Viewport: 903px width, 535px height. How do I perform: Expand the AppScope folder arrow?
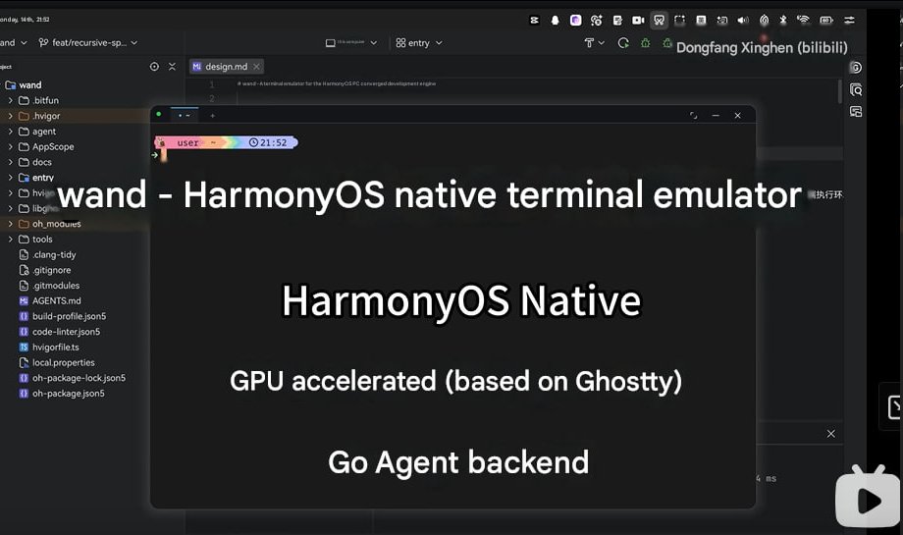click(x=11, y=147)
